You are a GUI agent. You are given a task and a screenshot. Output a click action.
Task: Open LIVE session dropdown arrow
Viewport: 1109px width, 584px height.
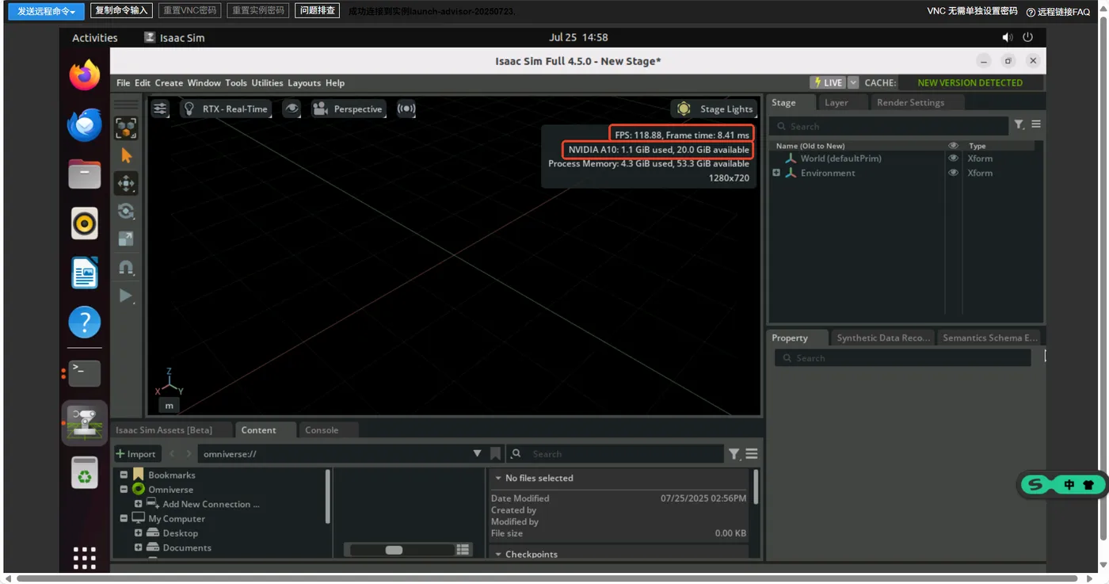(853, 82)
